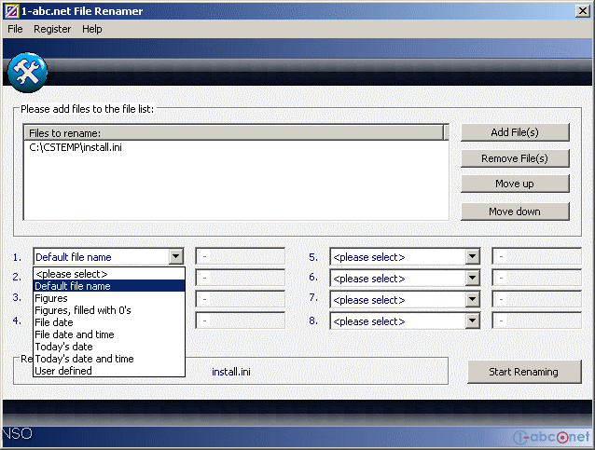Click the File Renamer title bar icon

coord(11,11)
